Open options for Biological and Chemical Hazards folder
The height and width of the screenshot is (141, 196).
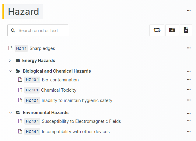click(189, 72)
